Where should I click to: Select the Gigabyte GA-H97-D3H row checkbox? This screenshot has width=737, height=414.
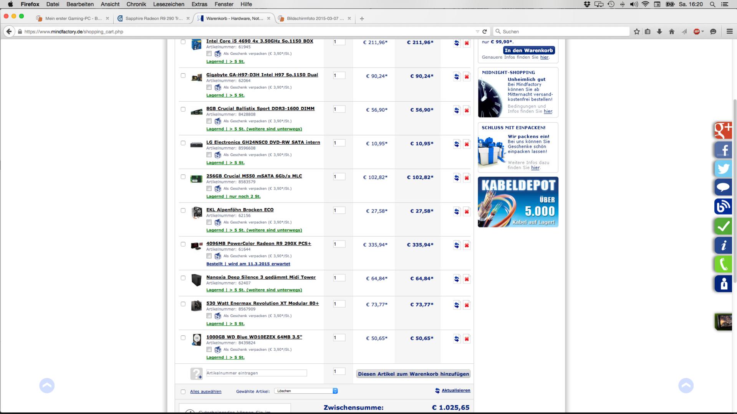[183, 76]
